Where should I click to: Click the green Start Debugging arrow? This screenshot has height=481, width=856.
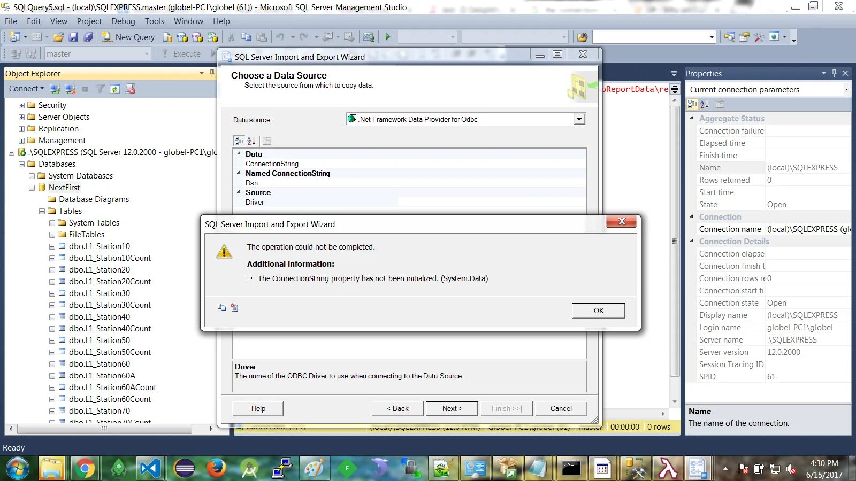388,37
